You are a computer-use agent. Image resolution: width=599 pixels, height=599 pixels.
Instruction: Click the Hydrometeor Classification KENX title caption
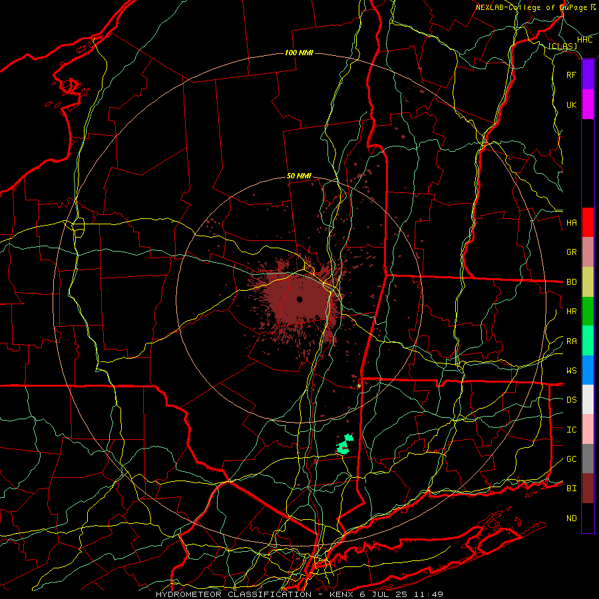(299, 594)
